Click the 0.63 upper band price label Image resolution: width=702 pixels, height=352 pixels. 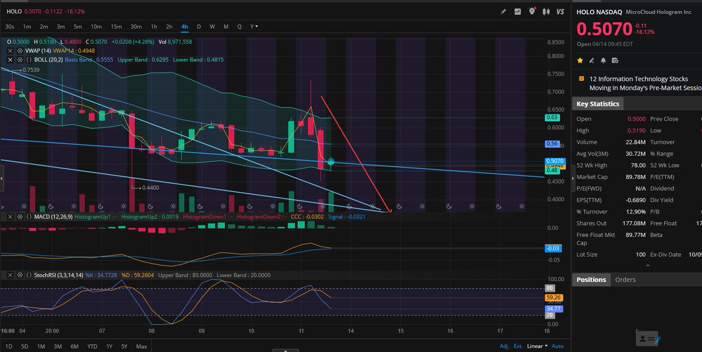pyautogui.click(x=551, y=118)
